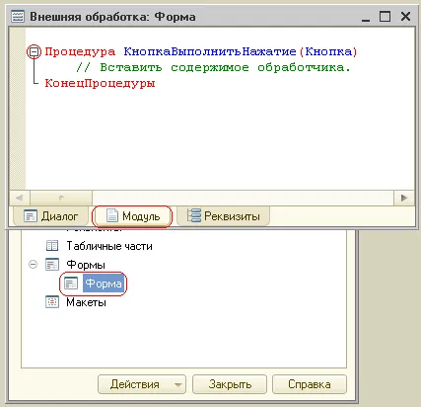
Task: Click the form window title icon
Action: pos(18,17)
